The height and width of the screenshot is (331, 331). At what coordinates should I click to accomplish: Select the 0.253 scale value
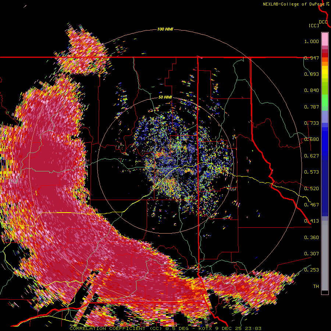[312, 270]
